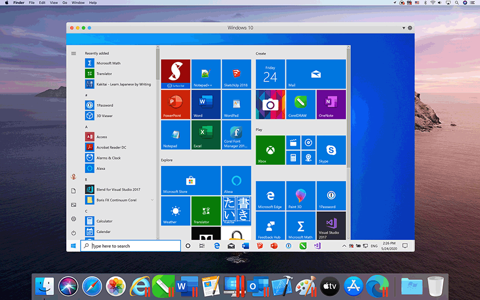Open Blend for Visual Studio 2017

(119, 189)
